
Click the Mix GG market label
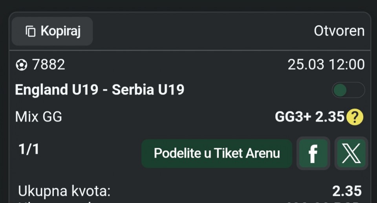pos(38,117)
